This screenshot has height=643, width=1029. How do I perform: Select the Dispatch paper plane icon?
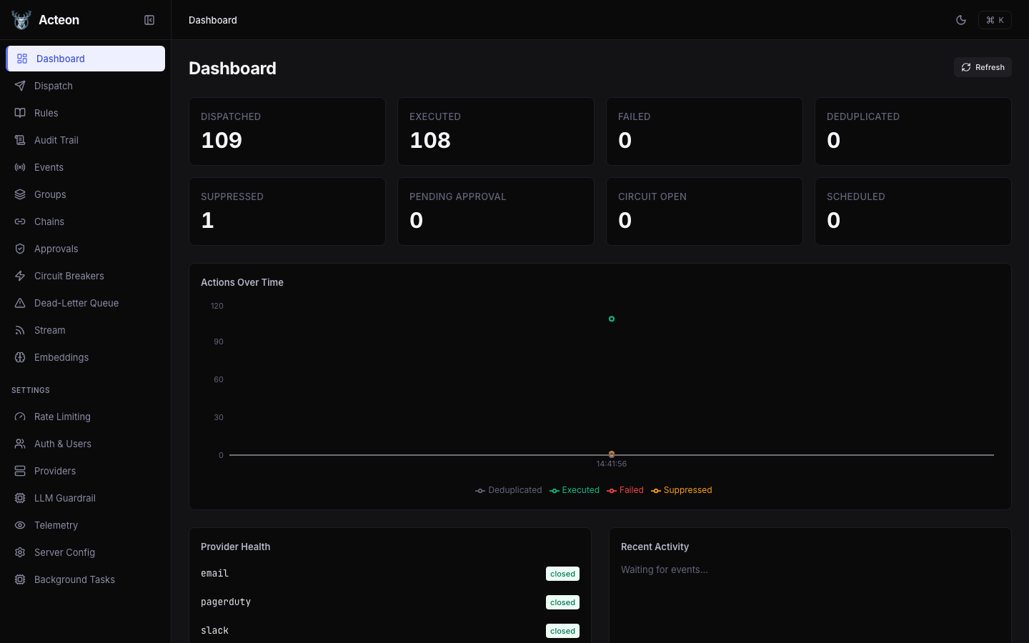coord(20,86)
